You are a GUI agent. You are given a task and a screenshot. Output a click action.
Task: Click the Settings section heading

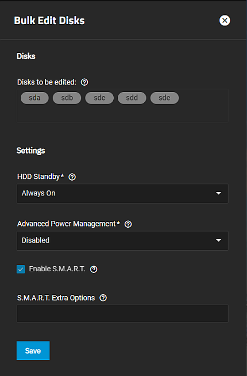point(30,151)
